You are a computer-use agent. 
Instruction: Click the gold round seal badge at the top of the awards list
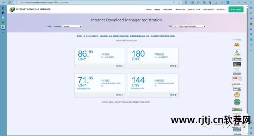coord(237,45)
